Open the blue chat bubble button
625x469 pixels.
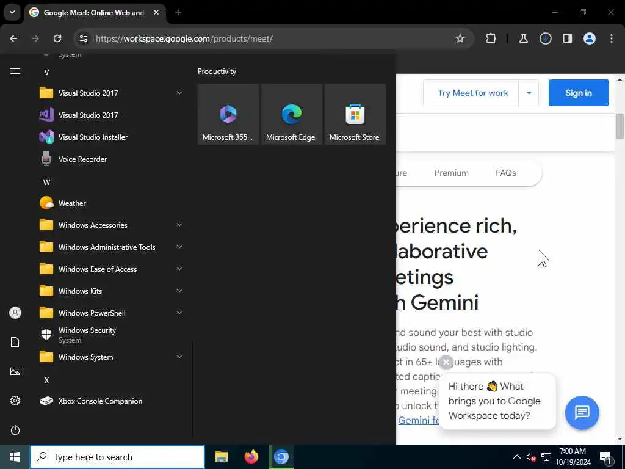pos(582,412)
